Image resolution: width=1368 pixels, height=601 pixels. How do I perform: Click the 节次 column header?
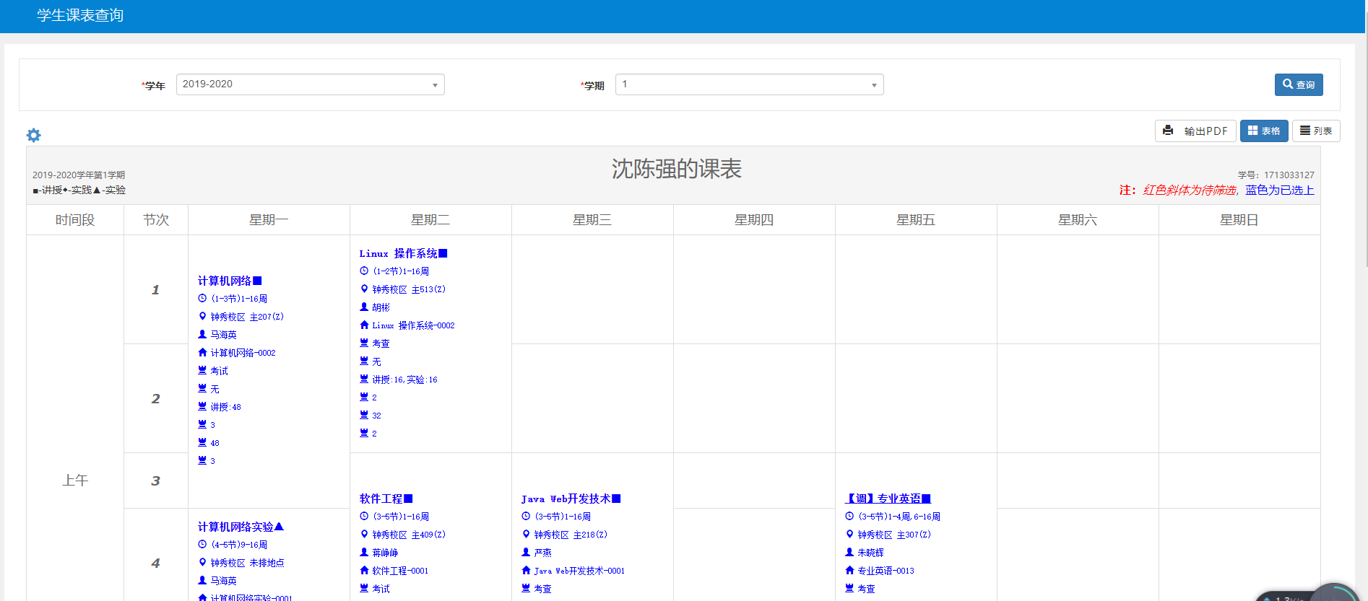[156, 220]
